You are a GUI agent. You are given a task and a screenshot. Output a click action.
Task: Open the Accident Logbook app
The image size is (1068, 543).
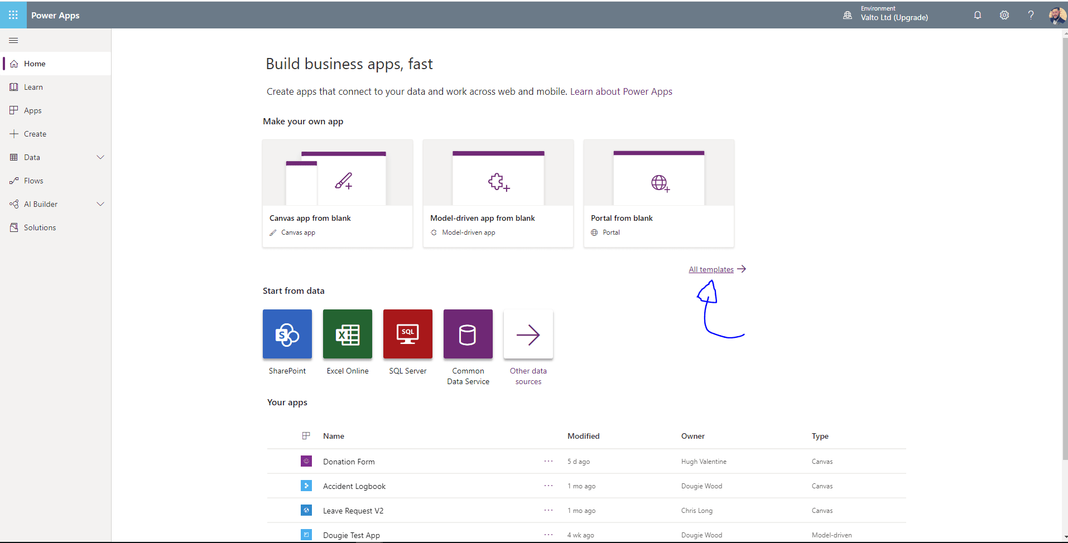click(x=354, y=486)
